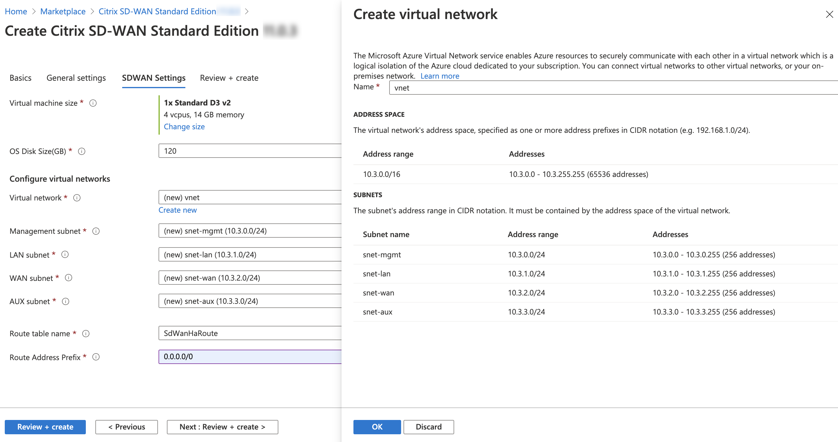This screenshot has height=442, width=838.
Task: Click info icon next to OS Disk Size
Action: tap(82, 151)
